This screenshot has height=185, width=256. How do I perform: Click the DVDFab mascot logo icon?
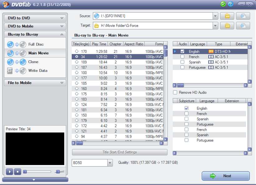pos(6,4)
